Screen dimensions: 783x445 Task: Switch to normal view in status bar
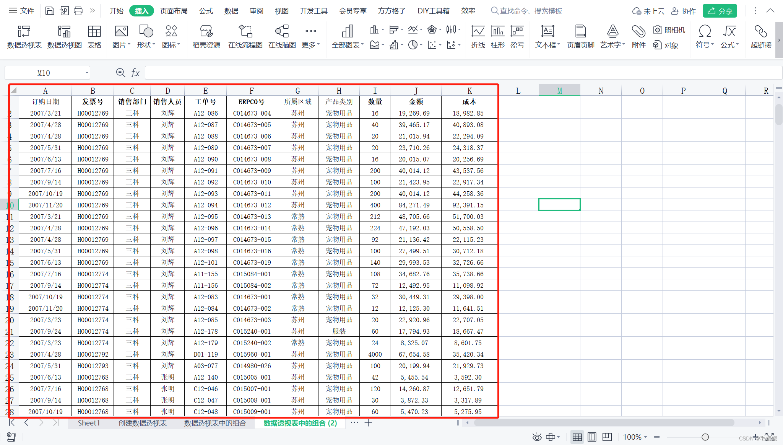[577, 437]
